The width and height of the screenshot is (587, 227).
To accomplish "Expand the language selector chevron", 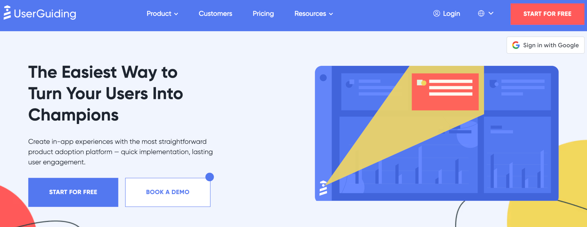I will point(491,13).
